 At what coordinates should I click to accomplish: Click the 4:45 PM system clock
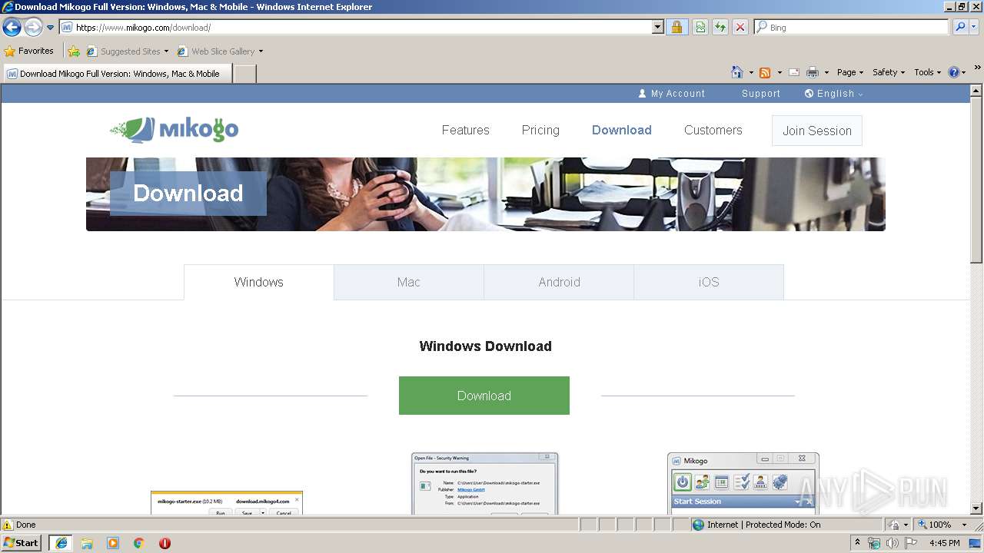click(944, 543)
